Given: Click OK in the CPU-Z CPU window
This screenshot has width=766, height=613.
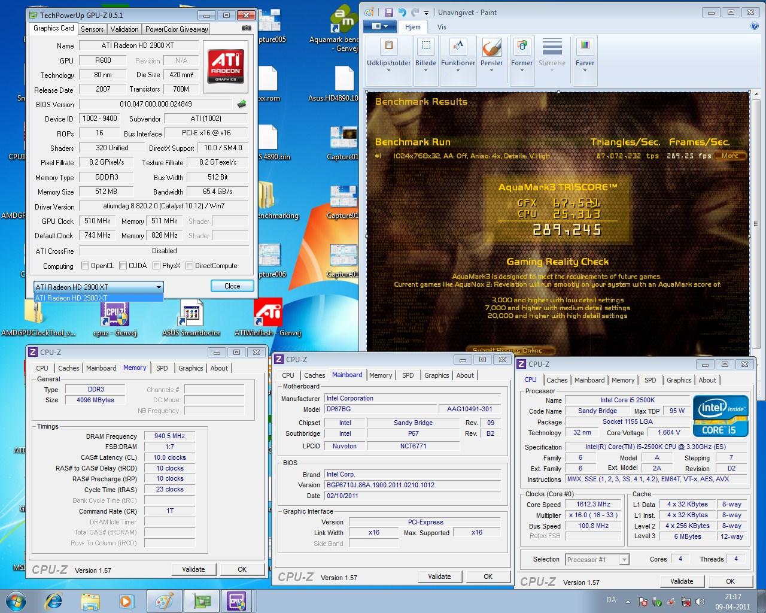Looking at the screenshot, I should (x=730, y=581).
